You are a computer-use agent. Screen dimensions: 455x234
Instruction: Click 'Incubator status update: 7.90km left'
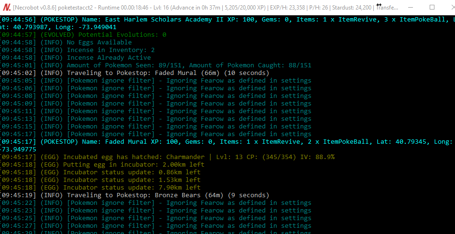[100, 188]
